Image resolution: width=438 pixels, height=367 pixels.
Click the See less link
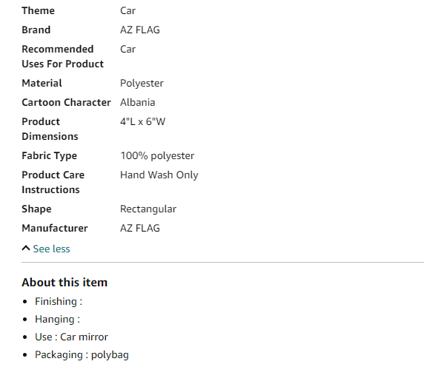point(51,249)
